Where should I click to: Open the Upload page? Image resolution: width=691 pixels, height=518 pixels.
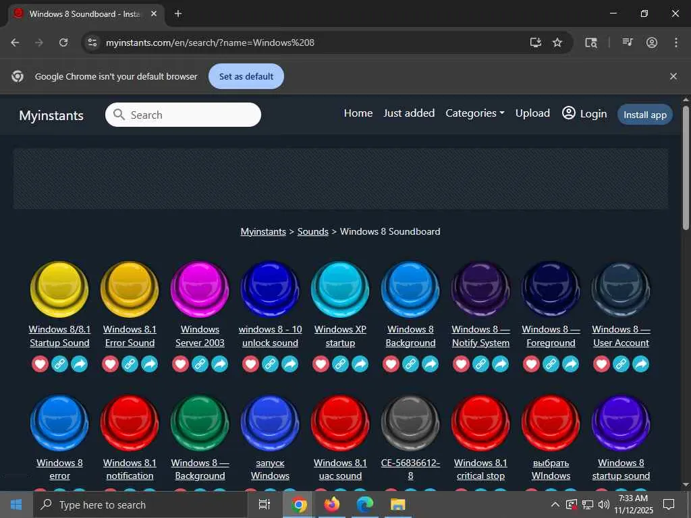coord(532,113)
